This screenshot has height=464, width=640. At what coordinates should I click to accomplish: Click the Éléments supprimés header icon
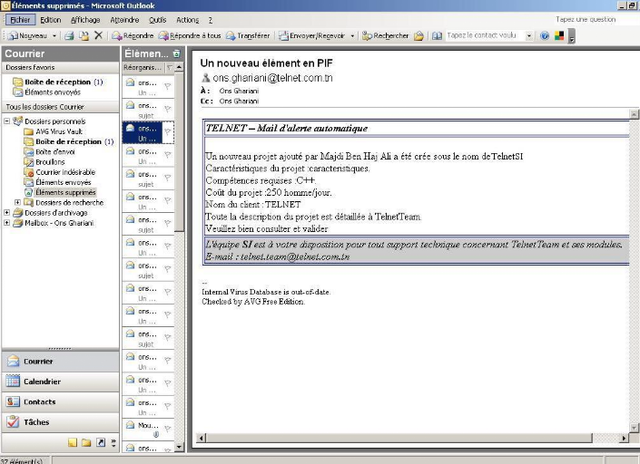[x=177, y=53]
